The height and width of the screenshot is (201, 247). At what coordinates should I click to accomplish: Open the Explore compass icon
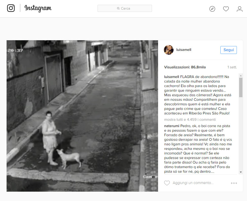212,9
